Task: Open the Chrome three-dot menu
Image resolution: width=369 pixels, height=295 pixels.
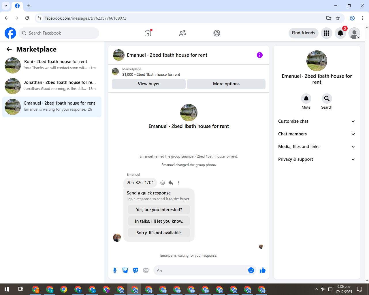Action: pyautogui.click(x=363, y=18)
